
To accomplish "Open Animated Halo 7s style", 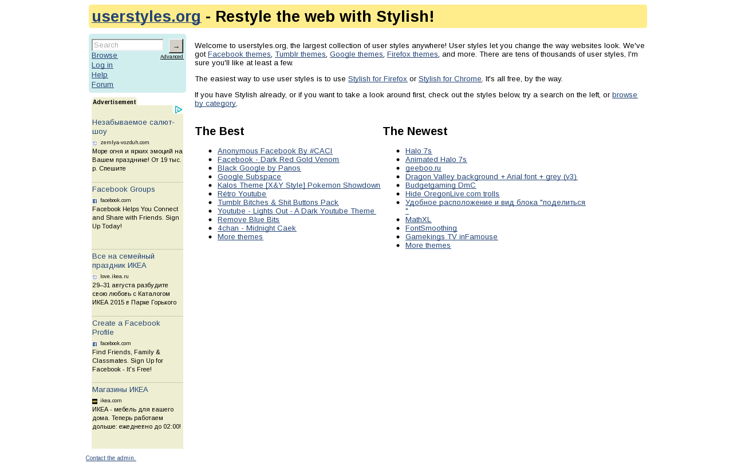I will (436, 160).
